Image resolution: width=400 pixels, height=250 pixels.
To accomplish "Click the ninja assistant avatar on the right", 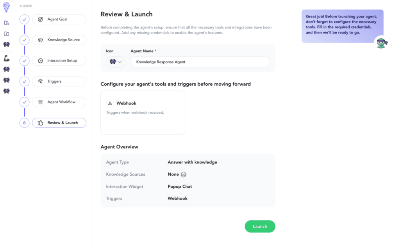I will pyautogui.click(x=382, y=43).
